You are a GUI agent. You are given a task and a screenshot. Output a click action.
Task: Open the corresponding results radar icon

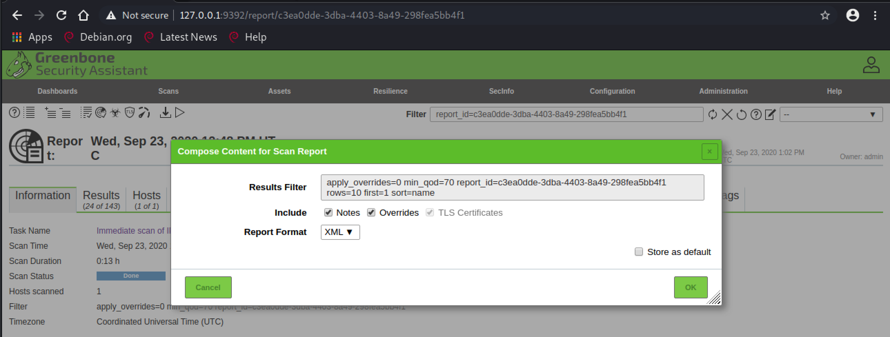pos(100,113)
